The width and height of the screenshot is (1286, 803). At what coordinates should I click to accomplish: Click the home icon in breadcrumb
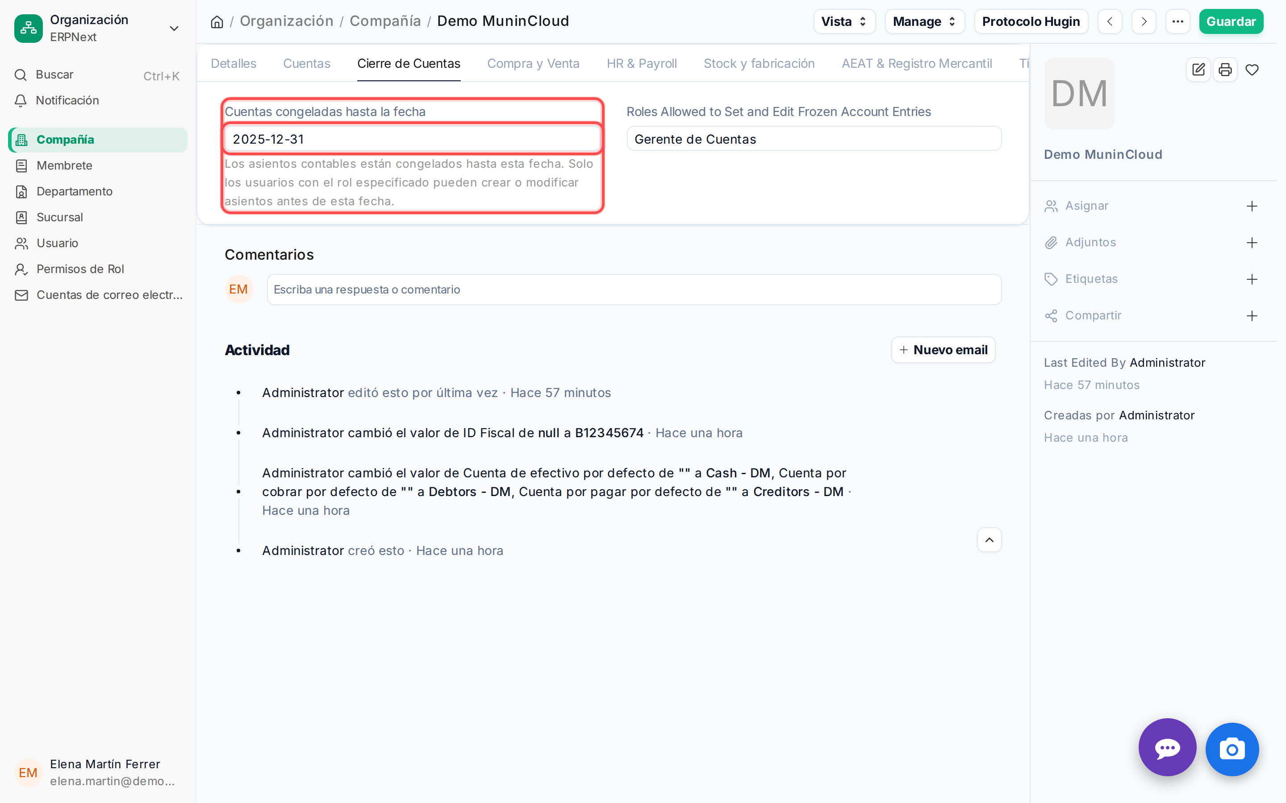[x=217, y=22]
